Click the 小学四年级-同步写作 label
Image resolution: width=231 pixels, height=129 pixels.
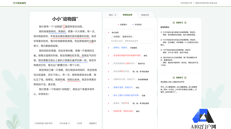(x=43, y=123)
